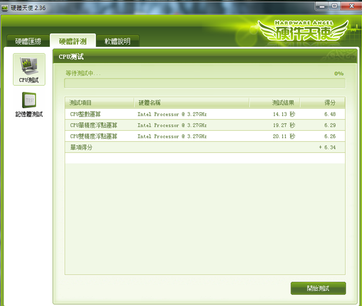Click the 6.29 score value

click(x=330, y=125)
